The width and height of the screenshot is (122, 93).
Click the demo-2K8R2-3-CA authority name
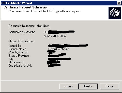(x=55, y=36)
